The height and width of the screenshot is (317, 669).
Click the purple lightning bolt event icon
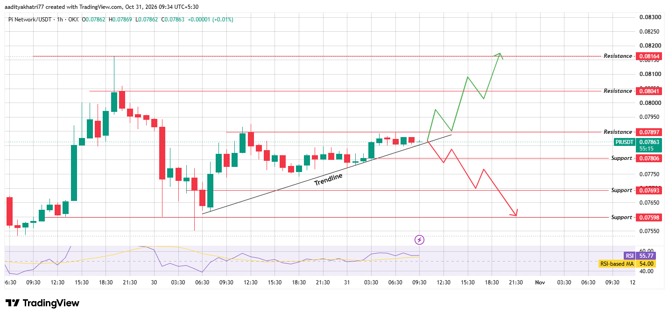(420, 240)
